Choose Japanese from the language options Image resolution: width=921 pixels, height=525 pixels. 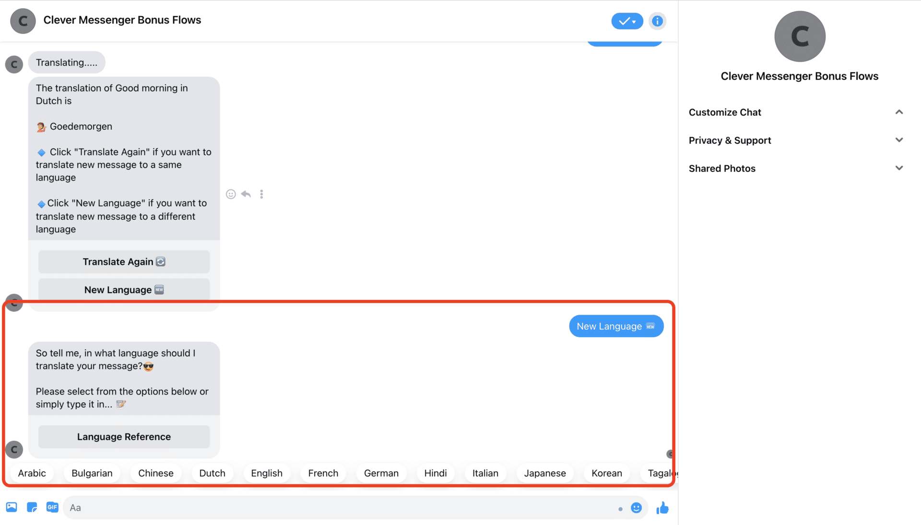(x=545, y=473)
